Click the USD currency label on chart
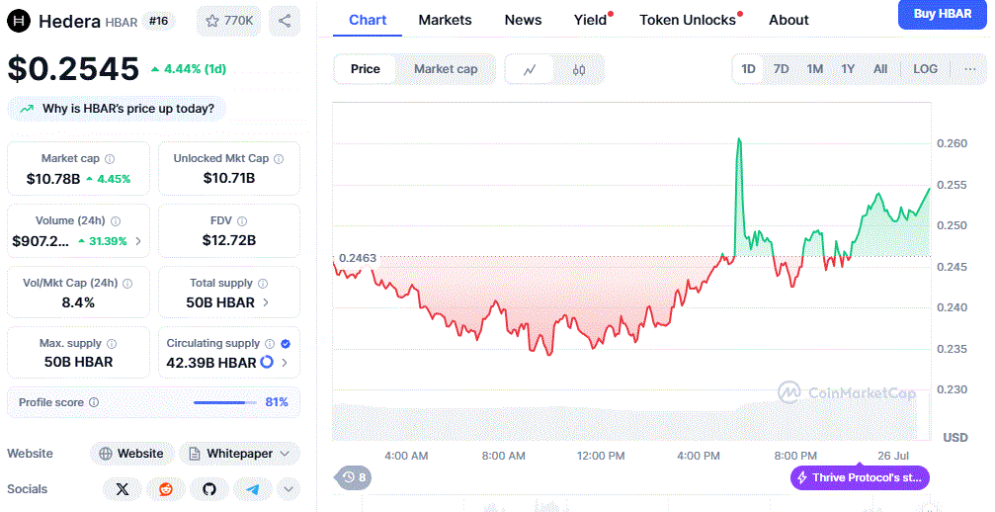Viewport: 995px width, 512px height. coord(955,437)
